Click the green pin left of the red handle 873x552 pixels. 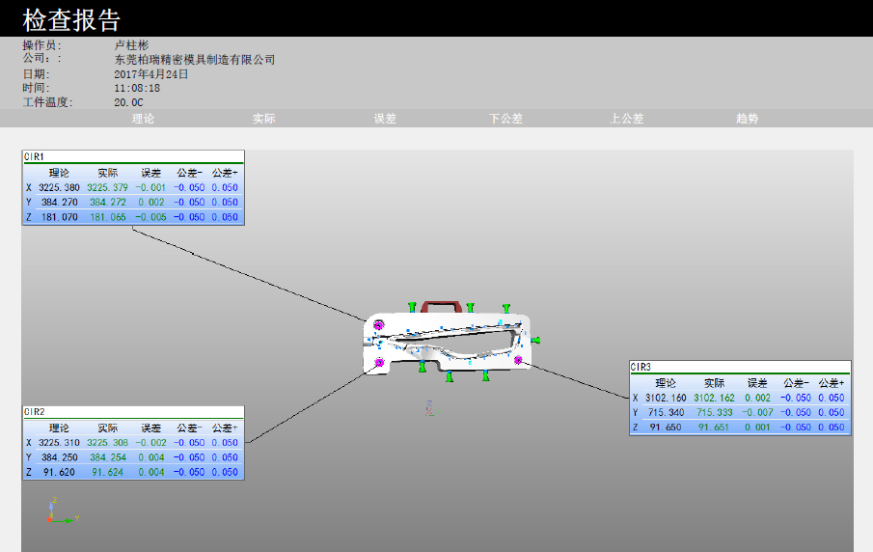point(413,306)
